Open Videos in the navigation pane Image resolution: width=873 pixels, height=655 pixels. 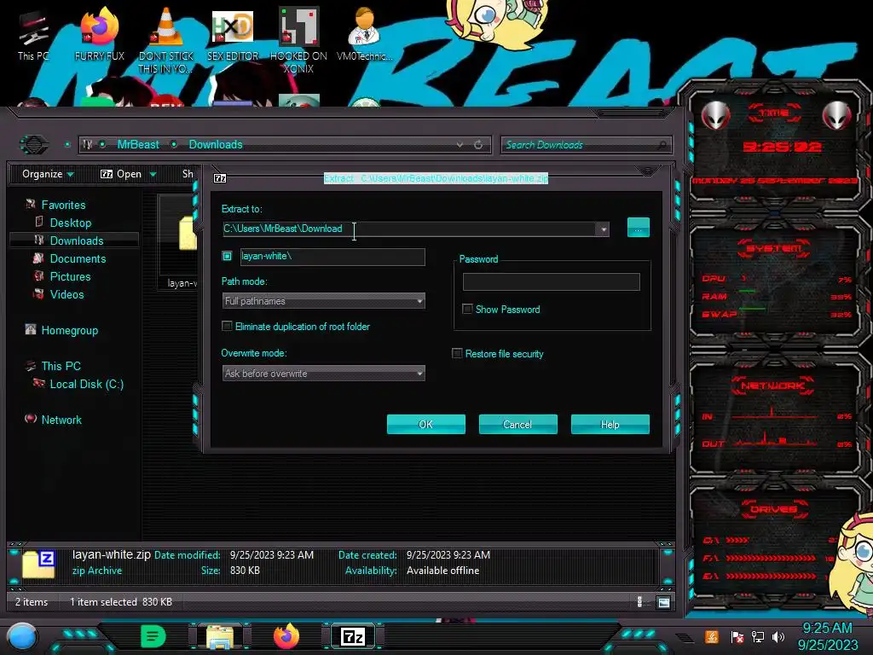(x=66, y=294)
